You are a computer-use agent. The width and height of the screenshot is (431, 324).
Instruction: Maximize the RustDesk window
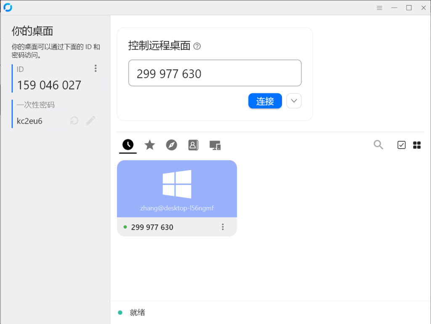409,8
